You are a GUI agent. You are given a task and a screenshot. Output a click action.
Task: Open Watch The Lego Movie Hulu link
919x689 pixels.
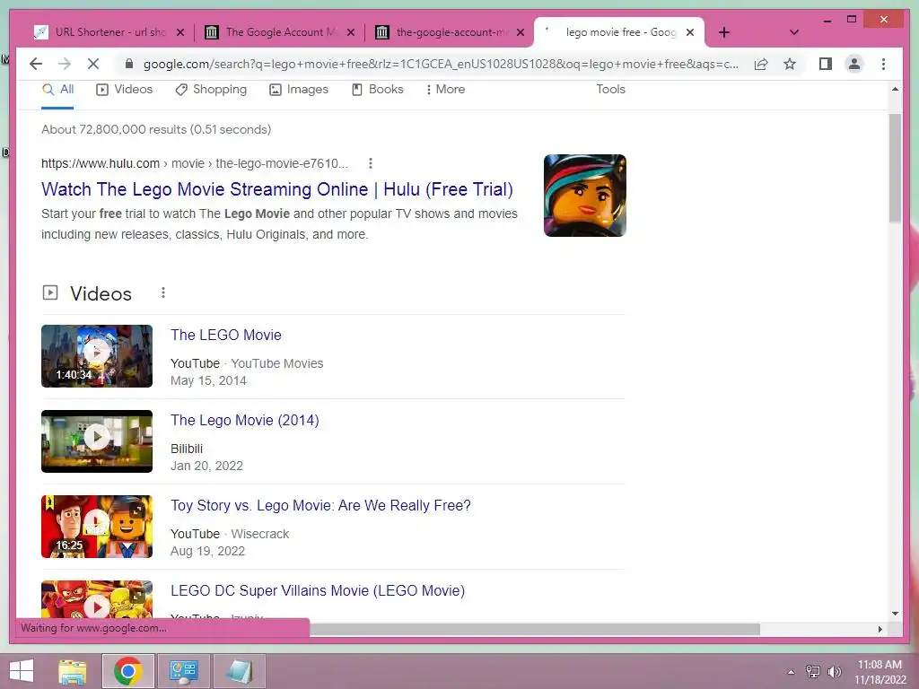(277, 189)
